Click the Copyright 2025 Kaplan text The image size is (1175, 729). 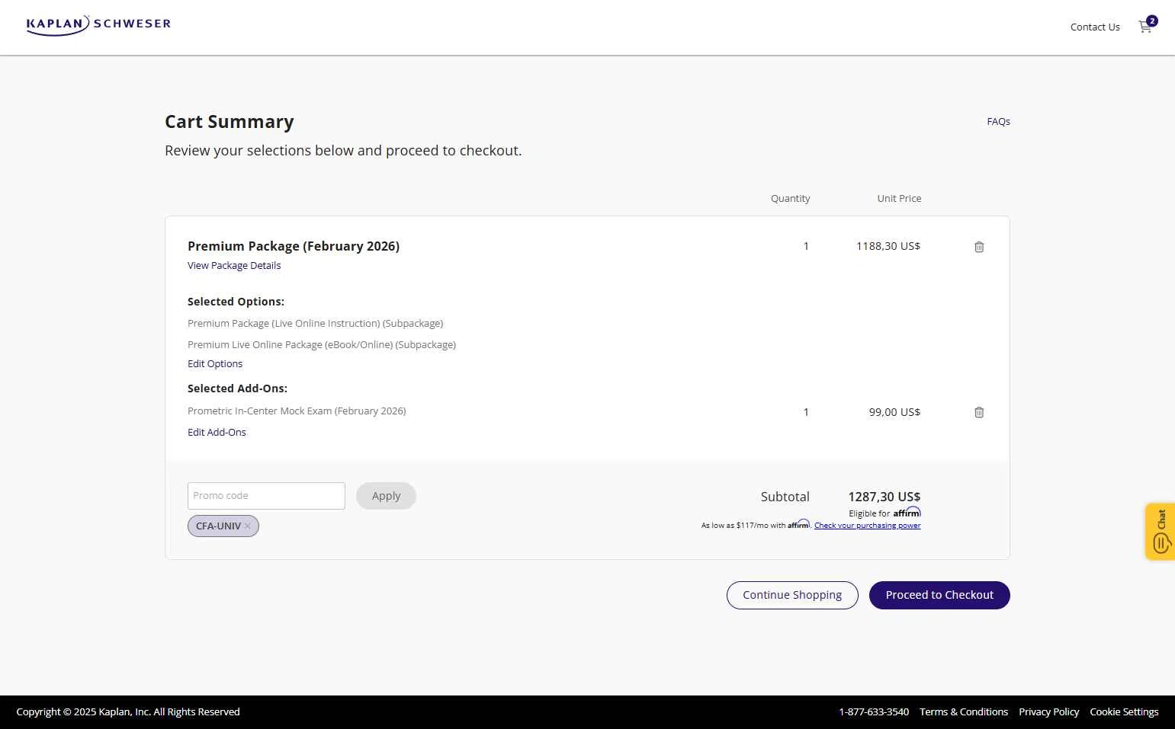click(128, 711)
